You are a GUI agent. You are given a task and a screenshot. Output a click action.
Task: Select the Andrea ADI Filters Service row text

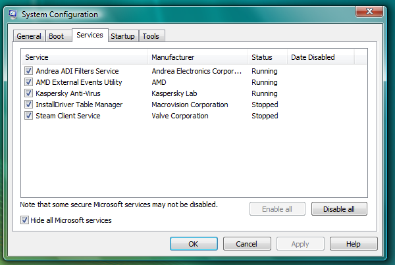pos(77,71)
